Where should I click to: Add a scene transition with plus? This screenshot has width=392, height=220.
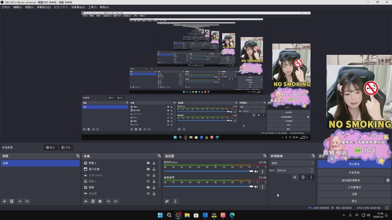(295, 177)
